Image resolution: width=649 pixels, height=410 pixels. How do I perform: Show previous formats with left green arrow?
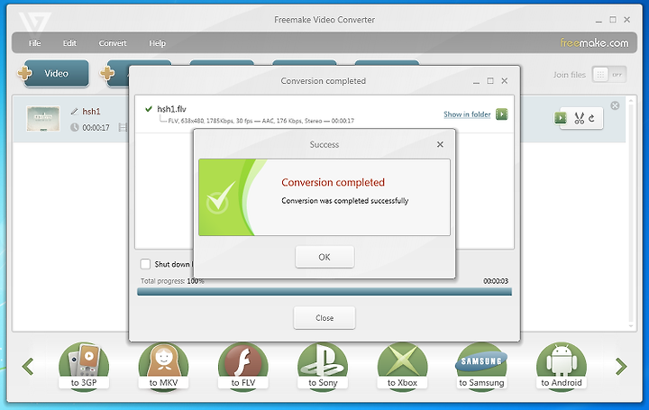click(28, 367)
